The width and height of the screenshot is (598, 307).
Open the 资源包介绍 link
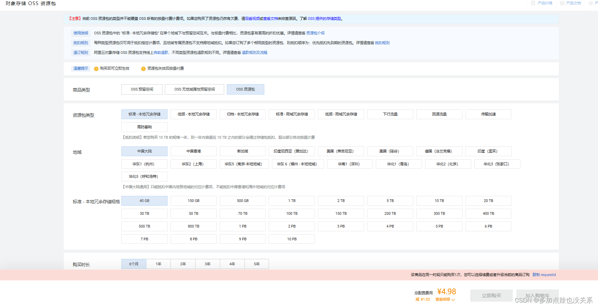point(315,33)
